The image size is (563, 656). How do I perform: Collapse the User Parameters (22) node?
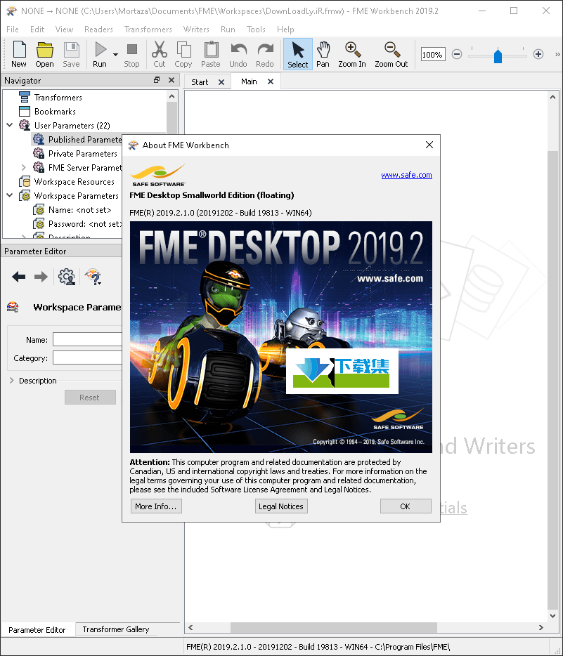(10, 125)
